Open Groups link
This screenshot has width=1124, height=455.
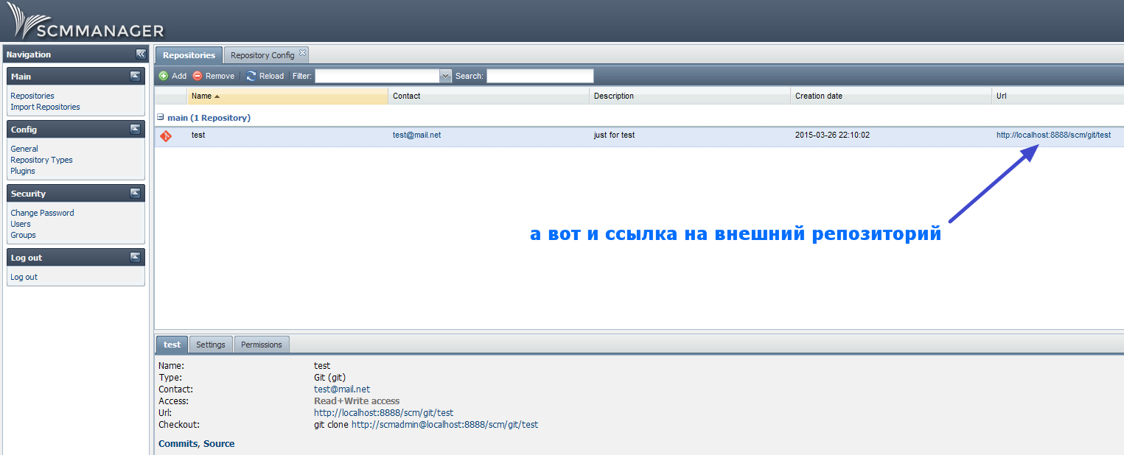[23, 235]
